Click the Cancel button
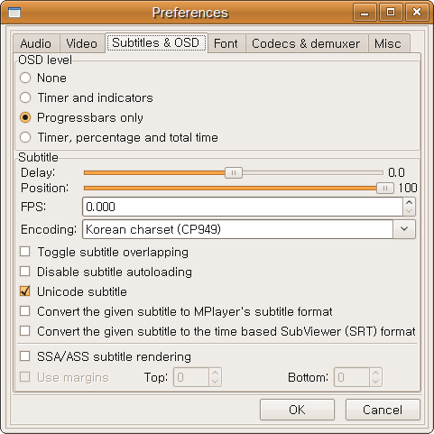 coord(383,410)
